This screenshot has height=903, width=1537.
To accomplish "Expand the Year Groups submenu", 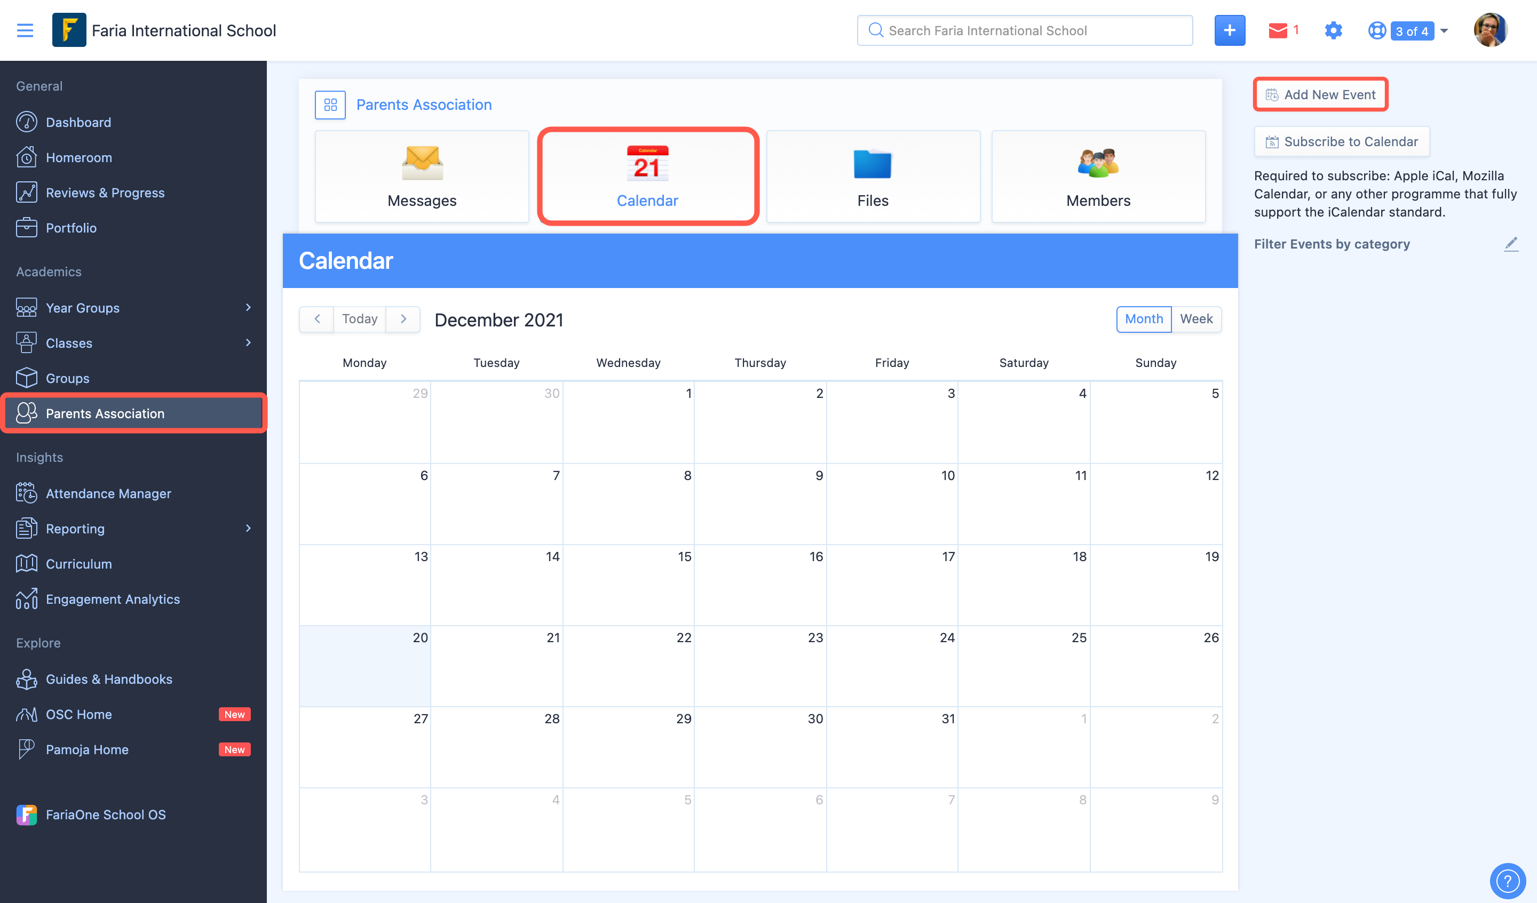I will tap(248, 307).
